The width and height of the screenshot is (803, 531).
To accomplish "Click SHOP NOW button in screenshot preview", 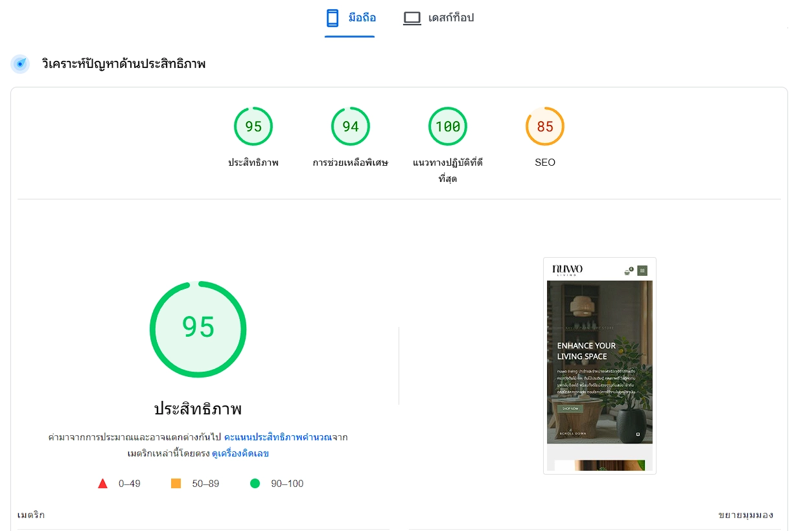I will (x=570, y=409).
